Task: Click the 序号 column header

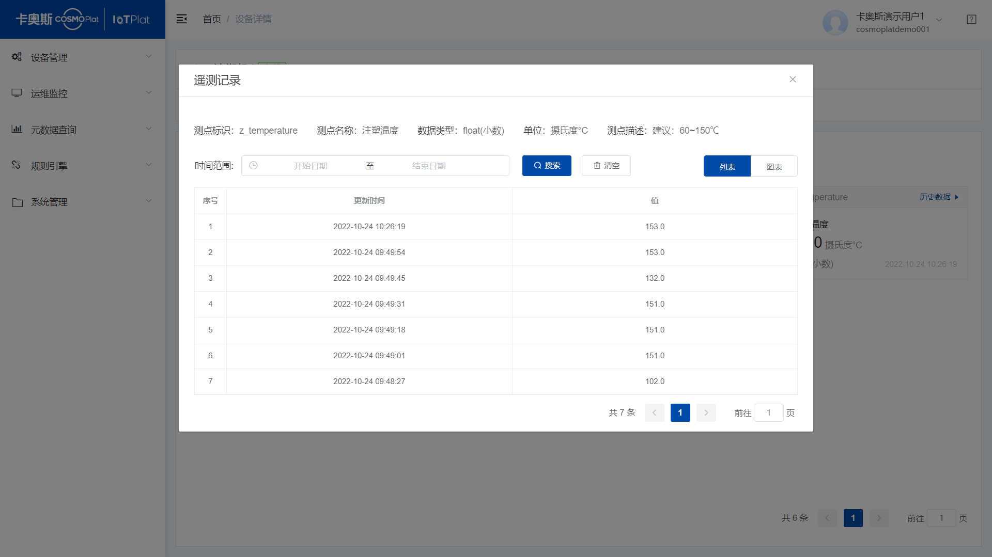Action: click(210, 201)
